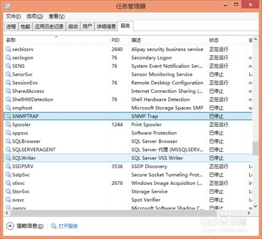
Task: Click the SessionEnv gear icon
Action: click(x=8, y=82)
